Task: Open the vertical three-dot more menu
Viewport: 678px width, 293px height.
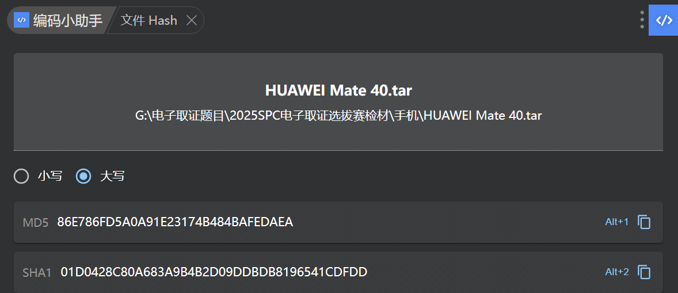Action: tap(642, 20)
